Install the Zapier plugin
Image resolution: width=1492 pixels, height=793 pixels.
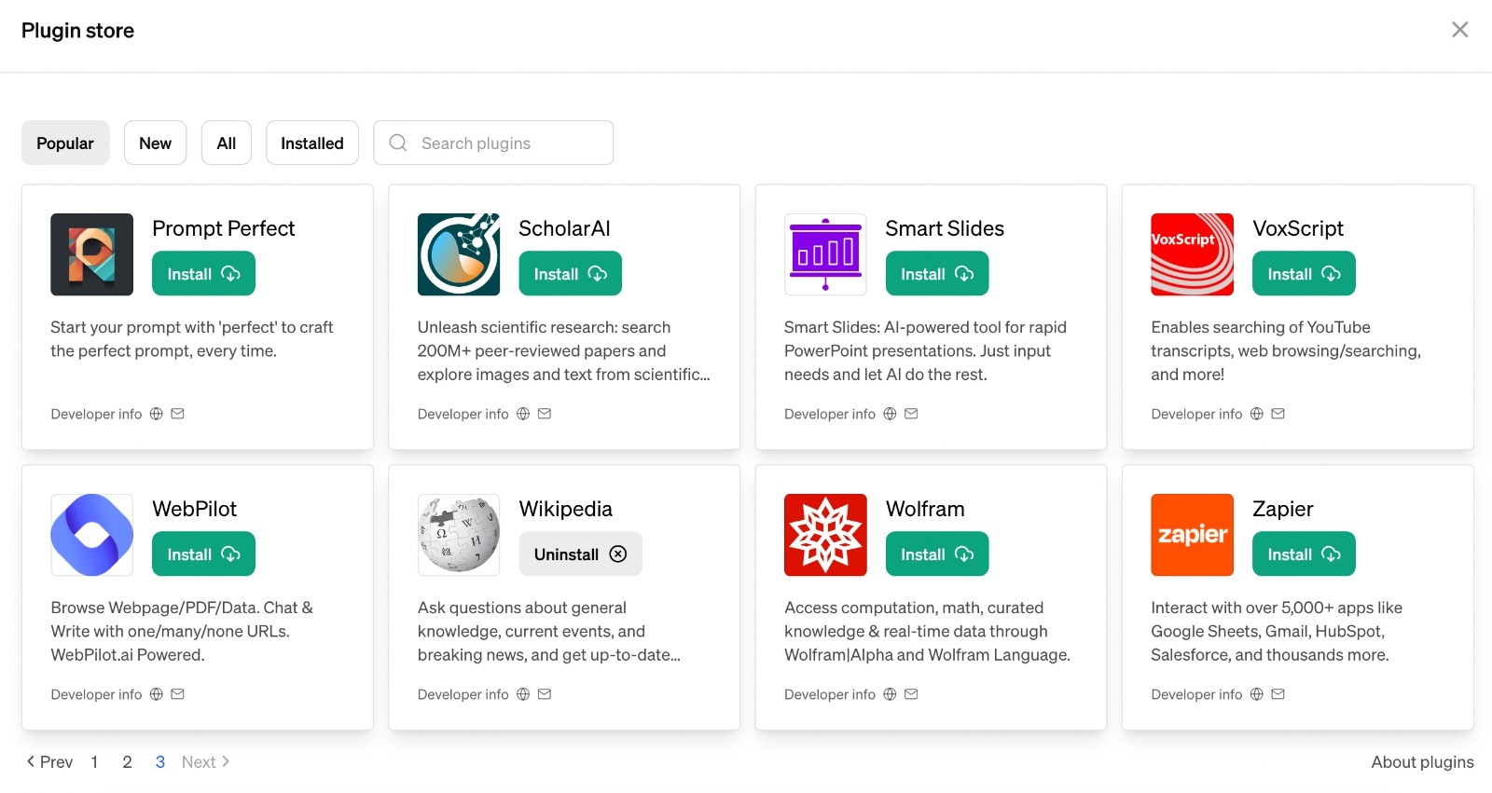1303,554
